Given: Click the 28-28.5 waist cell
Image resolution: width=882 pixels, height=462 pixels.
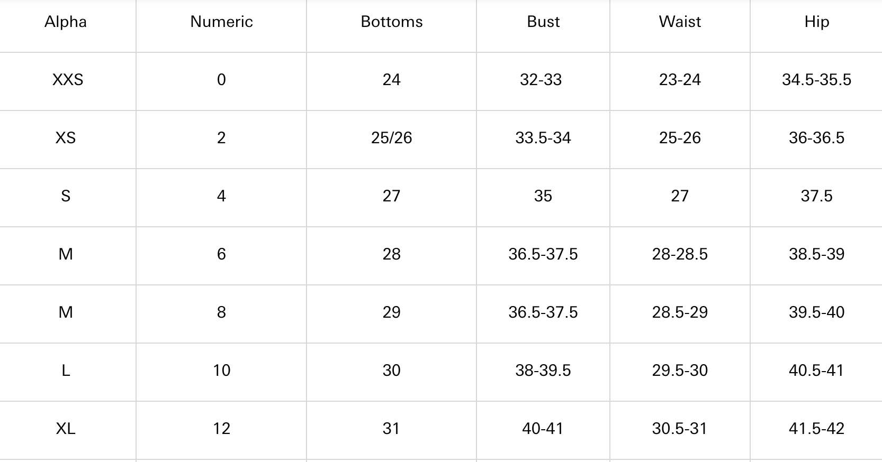Looking at the screenshot, I should click(x=680, y=254).
